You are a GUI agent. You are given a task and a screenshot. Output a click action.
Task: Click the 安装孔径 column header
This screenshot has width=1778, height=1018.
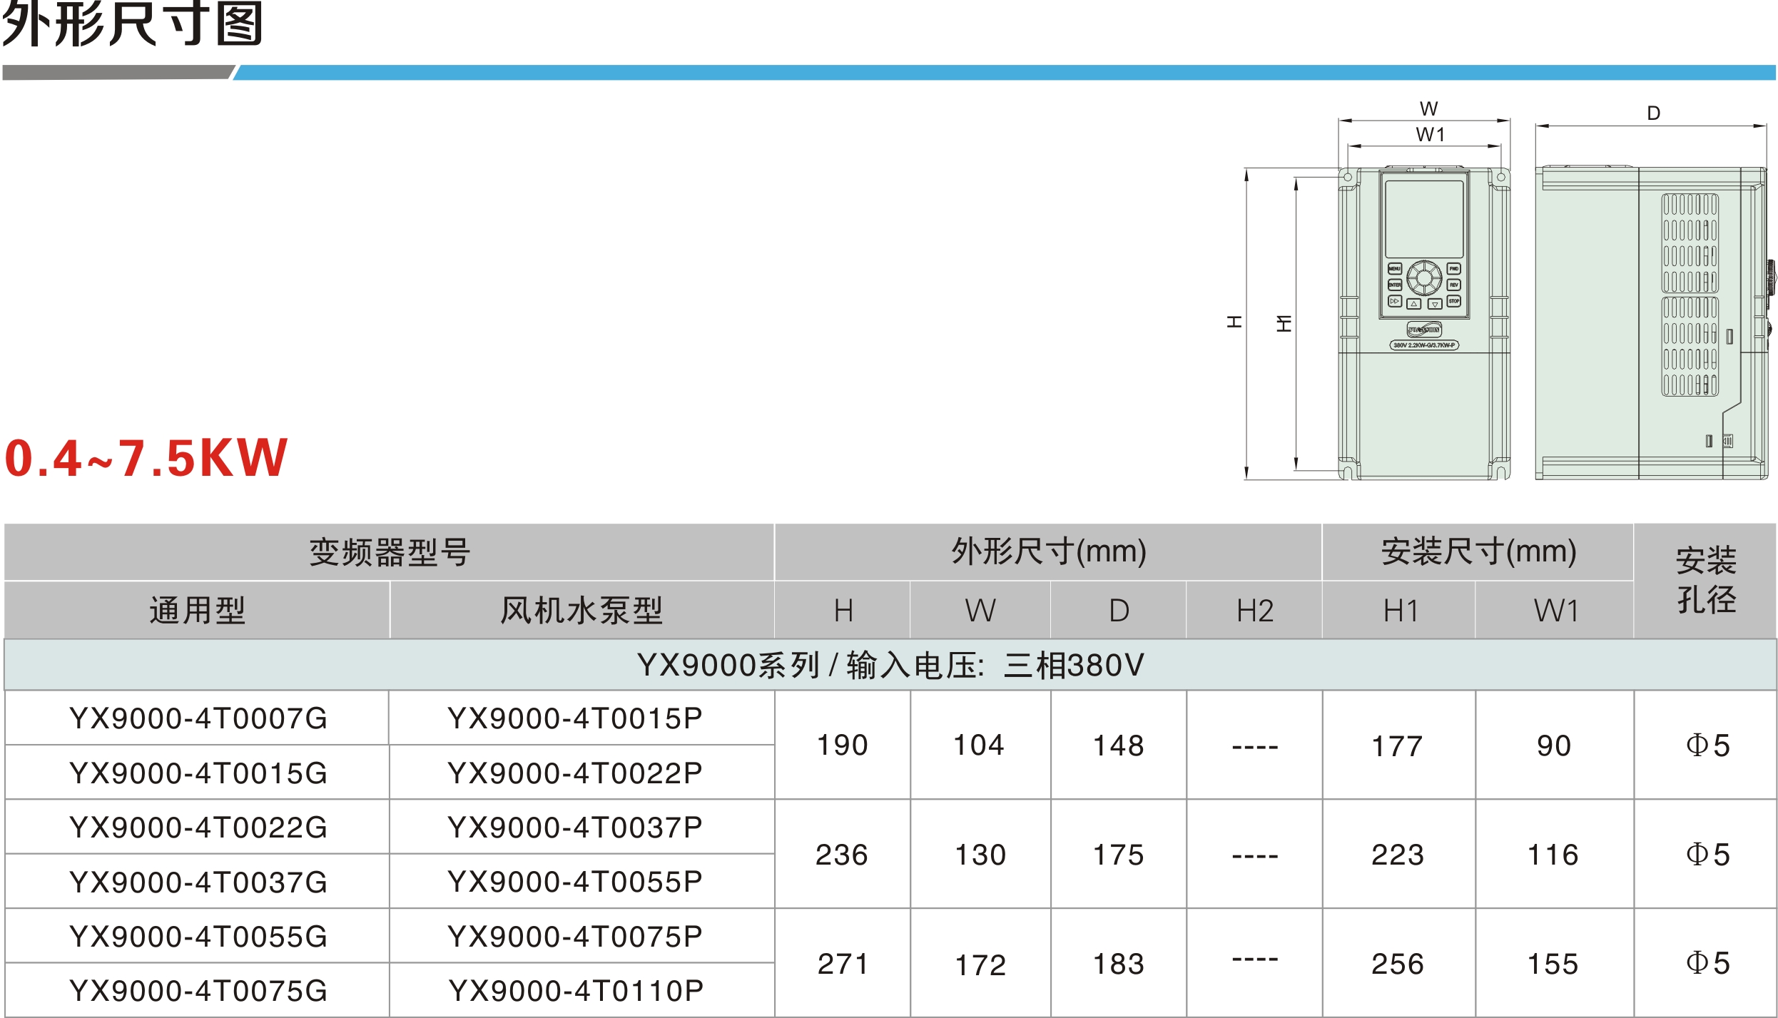tap(1705, 580)
